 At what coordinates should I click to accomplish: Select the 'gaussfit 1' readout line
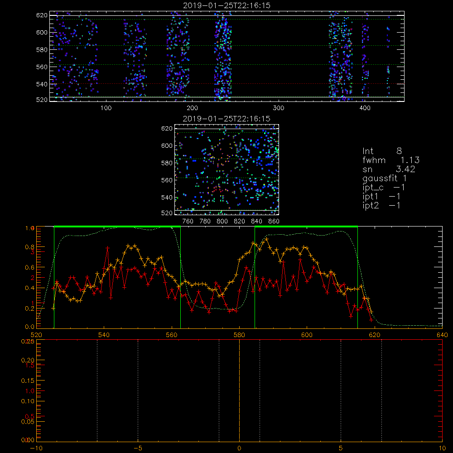click(x=385, y=178)
